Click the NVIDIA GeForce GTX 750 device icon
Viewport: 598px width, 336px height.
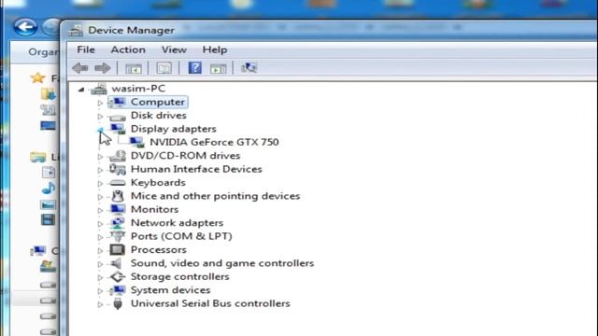136,142
